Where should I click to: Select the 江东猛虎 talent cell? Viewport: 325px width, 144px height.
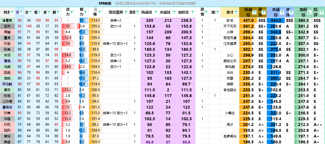[230, 44]
